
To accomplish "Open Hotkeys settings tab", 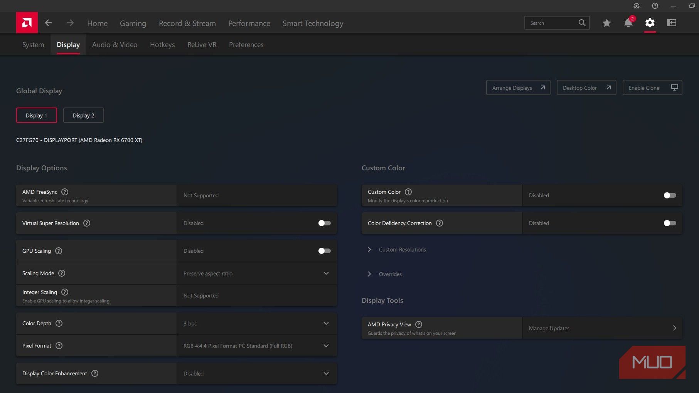I will point(162,45).
